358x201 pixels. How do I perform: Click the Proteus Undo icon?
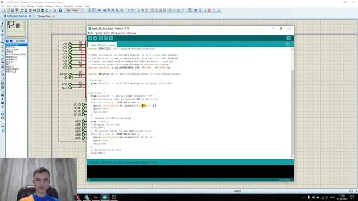[129, 11]
